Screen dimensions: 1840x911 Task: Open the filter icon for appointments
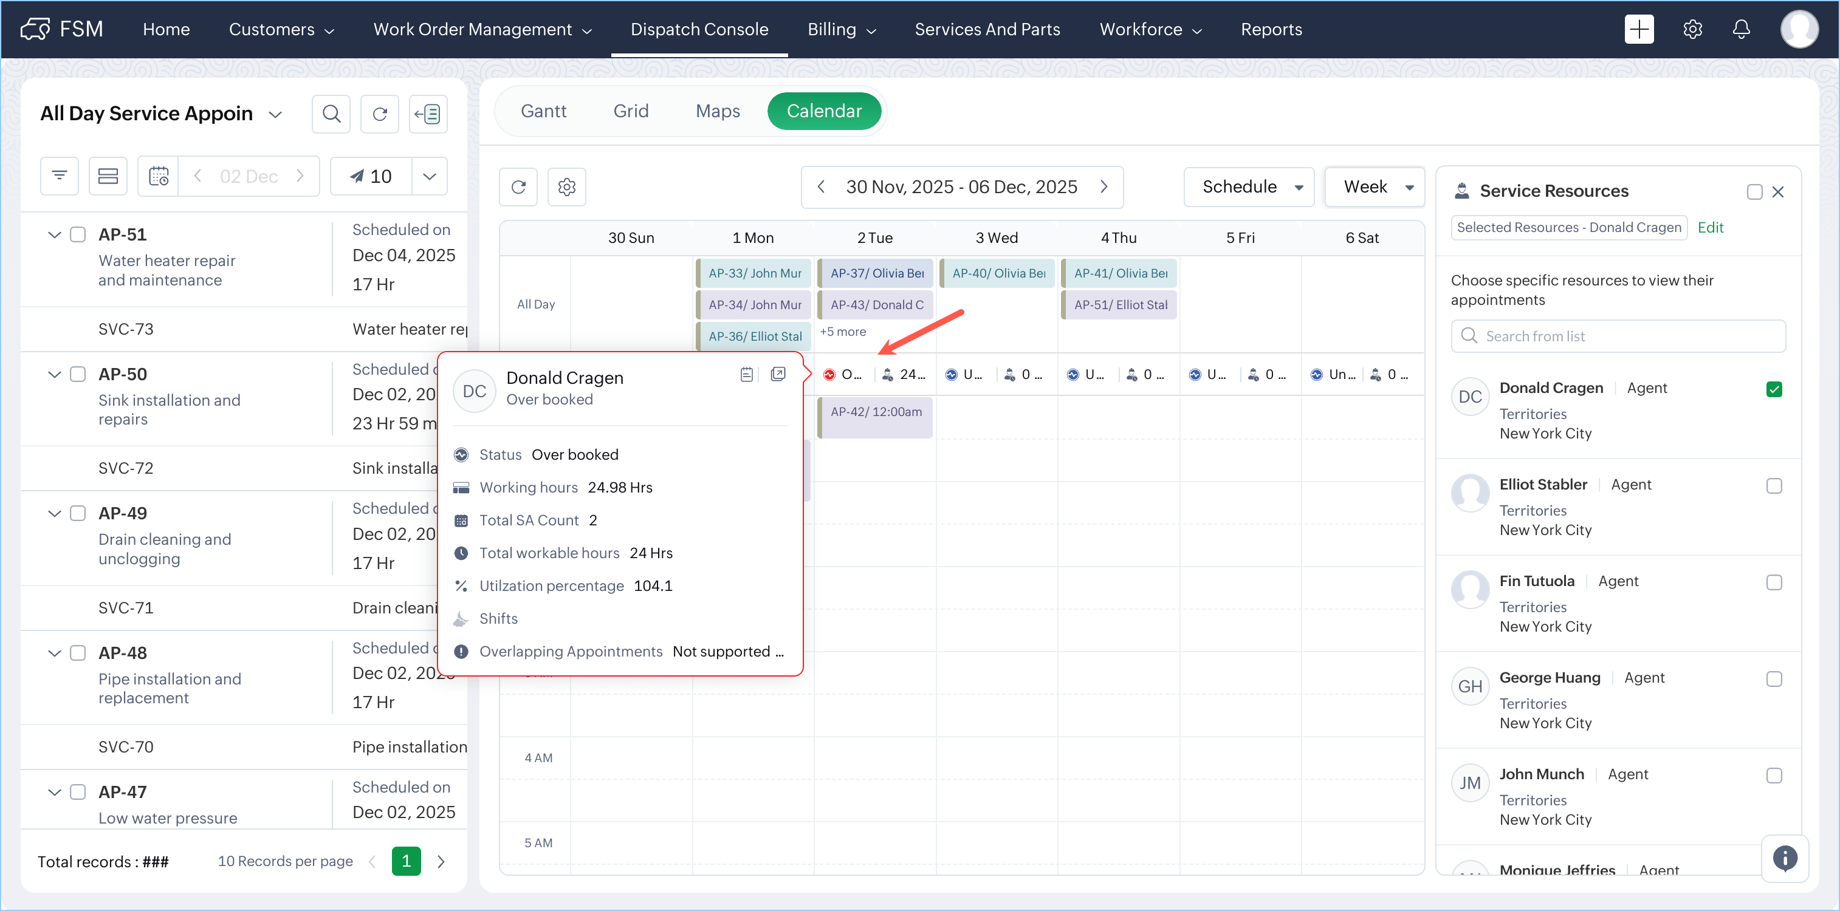pyautogui.click(x=60, y=176)
